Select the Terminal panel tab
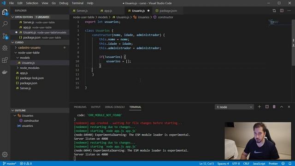The height and width of the screenshot is (166, 295). click(x=135, y=107)
